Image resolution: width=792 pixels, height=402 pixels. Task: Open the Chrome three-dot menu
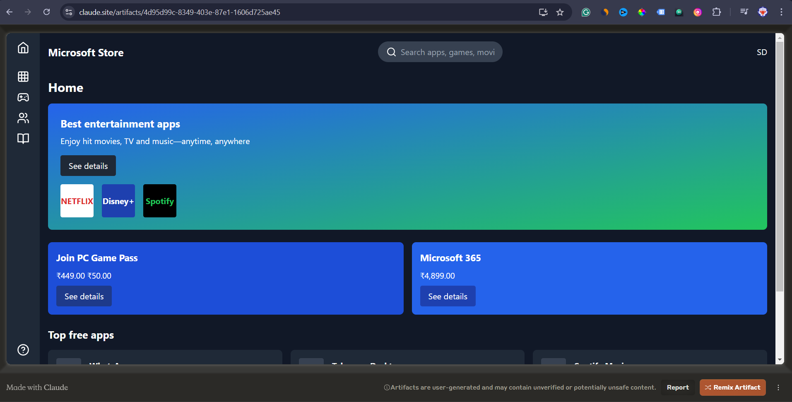click(x=781, y=12)
